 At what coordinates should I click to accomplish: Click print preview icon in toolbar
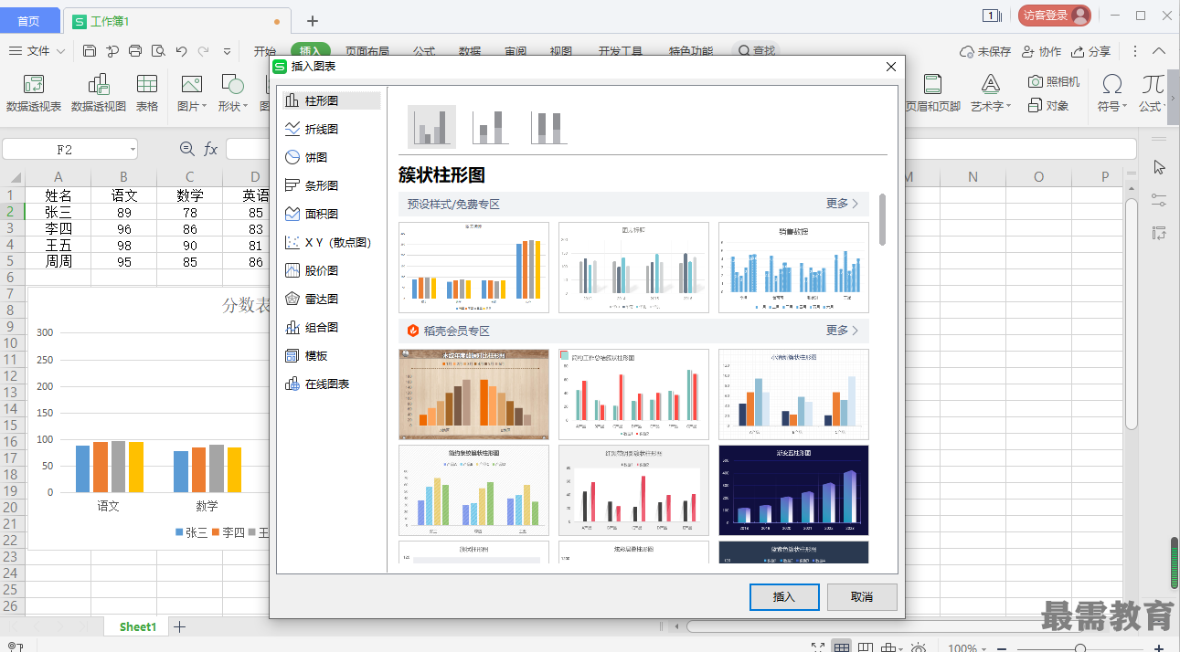pos(158,51)
